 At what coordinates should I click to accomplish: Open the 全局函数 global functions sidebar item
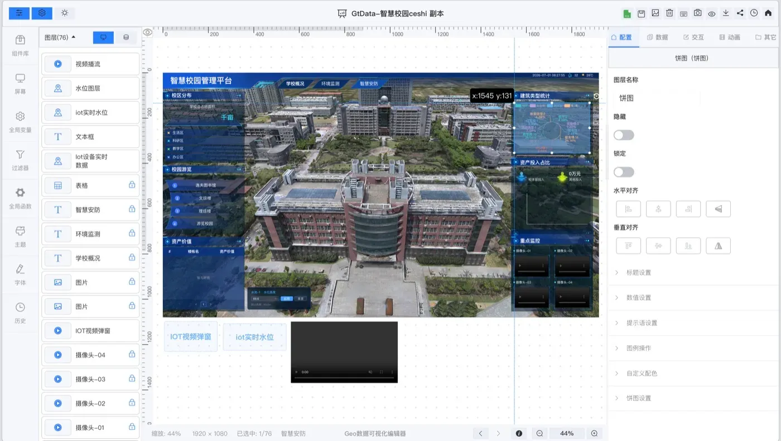tap(20, 198)
